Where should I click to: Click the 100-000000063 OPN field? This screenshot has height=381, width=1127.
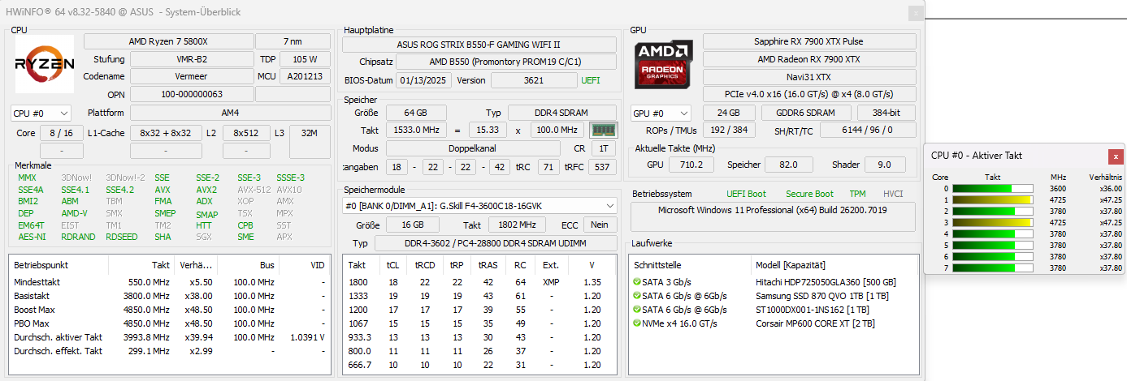pyautogui.click(x=192, y=94)
